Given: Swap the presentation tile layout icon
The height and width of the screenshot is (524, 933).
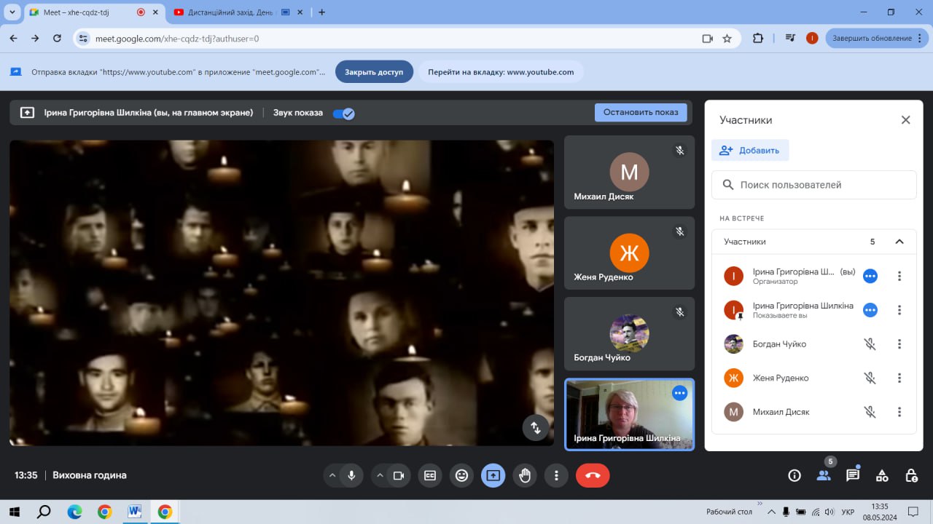Looking at the screenshot, I should point(536,428).
